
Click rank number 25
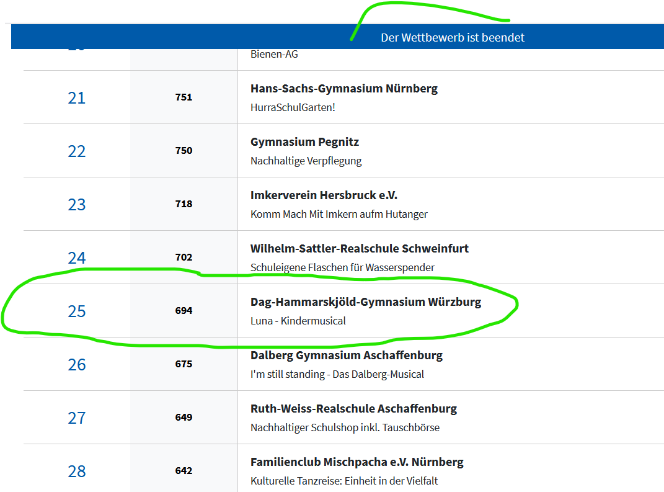point(76,311)
